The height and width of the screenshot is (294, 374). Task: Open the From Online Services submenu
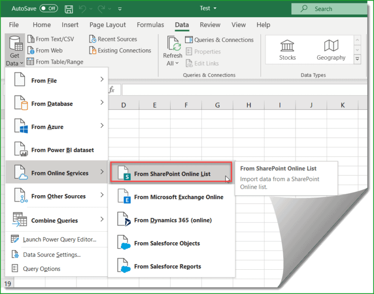pyautogui.click(x=57, y=172)
